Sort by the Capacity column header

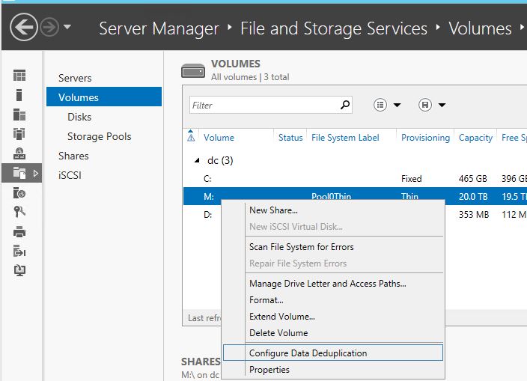[x=475, y=138]
